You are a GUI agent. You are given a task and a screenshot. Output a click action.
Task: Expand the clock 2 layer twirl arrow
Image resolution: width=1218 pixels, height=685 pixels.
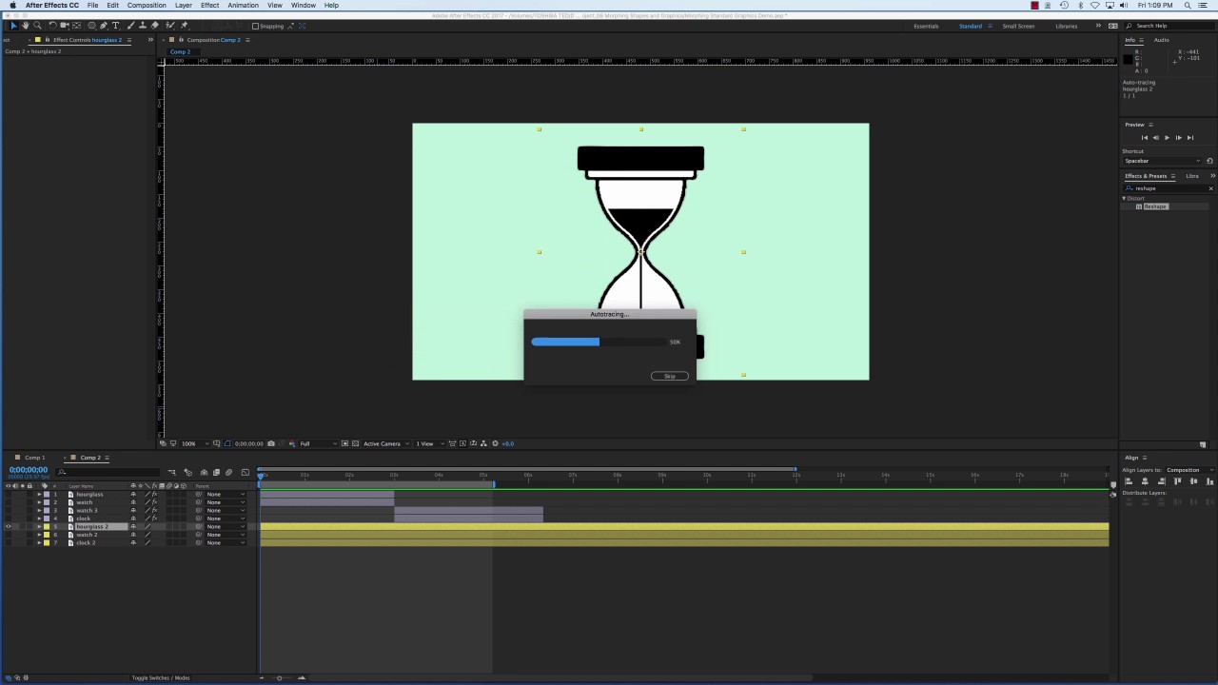click(x=39, y=542)
